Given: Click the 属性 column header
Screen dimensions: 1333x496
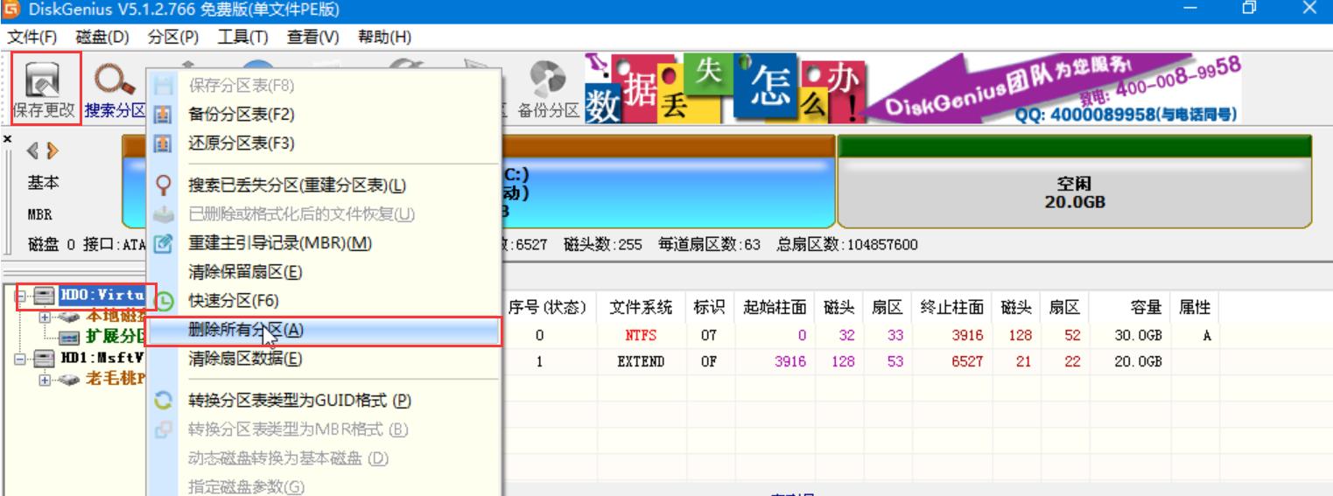Looking at the screenshot, I should [x=1195, y=307].
